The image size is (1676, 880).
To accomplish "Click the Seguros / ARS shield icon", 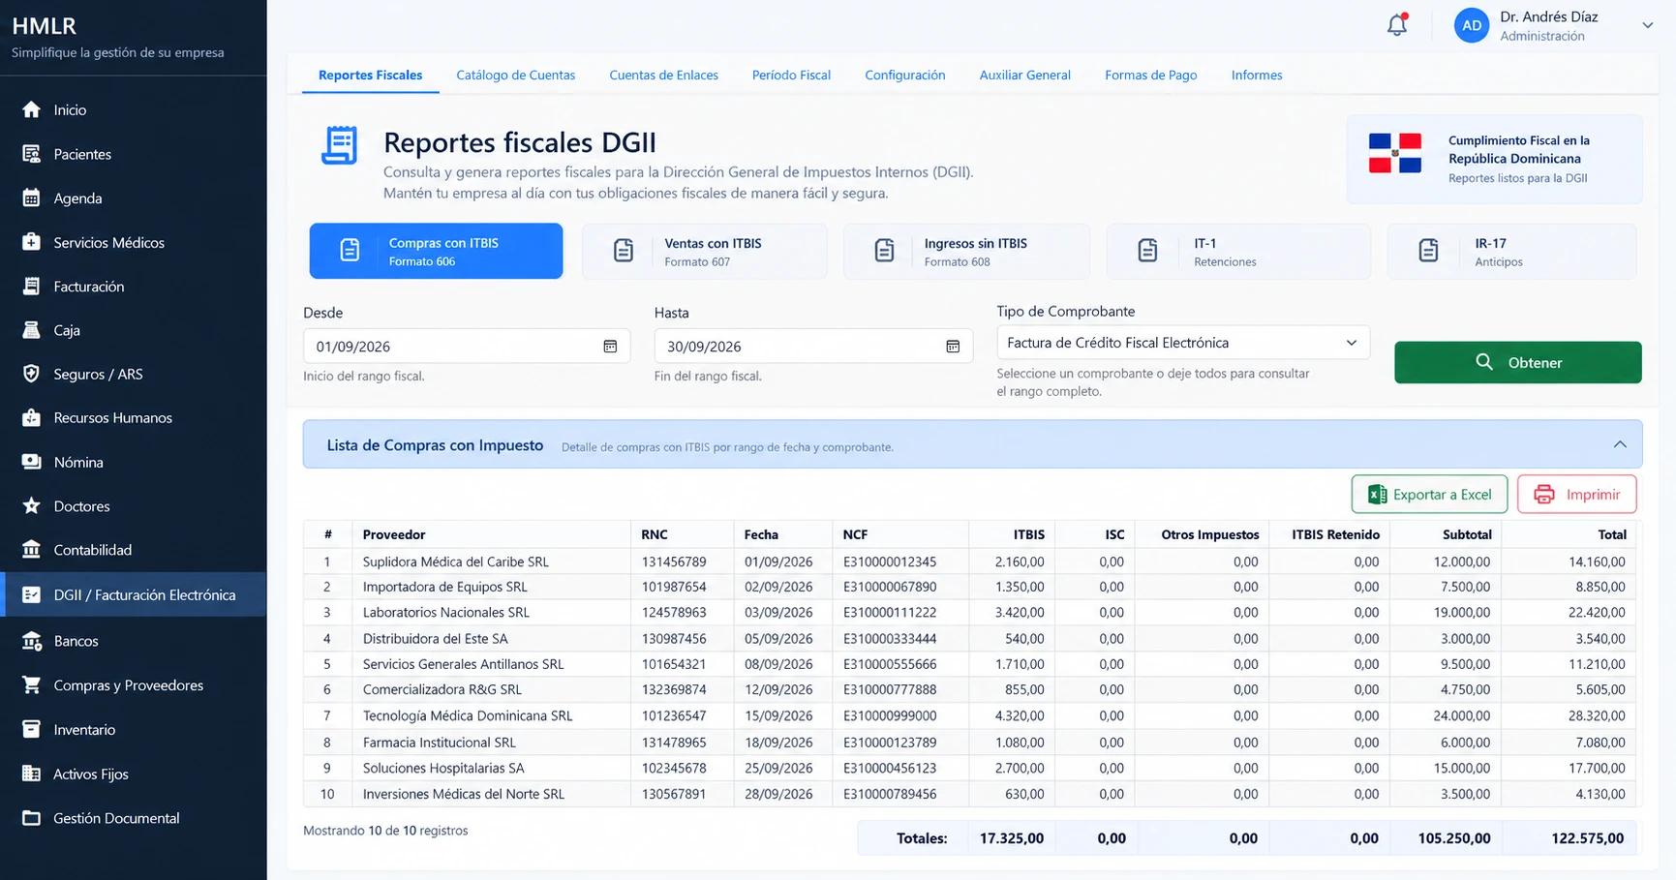I will point(31,374).
